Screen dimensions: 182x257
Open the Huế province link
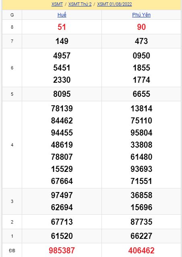62,15
